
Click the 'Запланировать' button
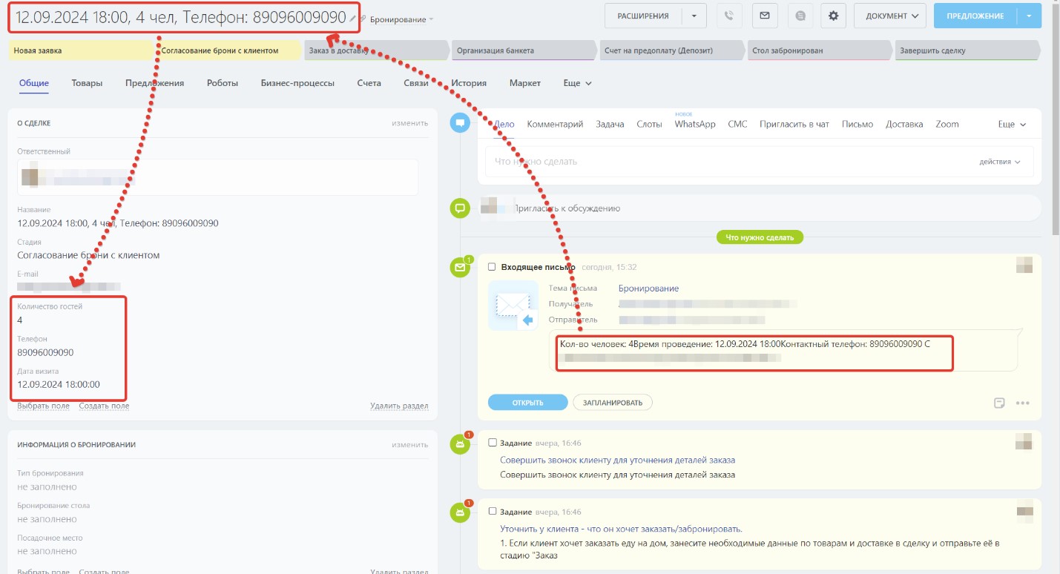click(612, 402)
